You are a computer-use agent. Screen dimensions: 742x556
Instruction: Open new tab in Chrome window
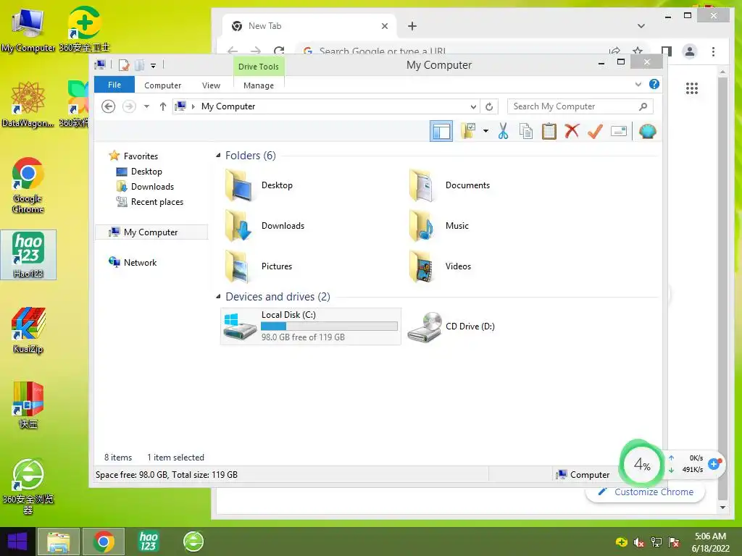point(412,26)
